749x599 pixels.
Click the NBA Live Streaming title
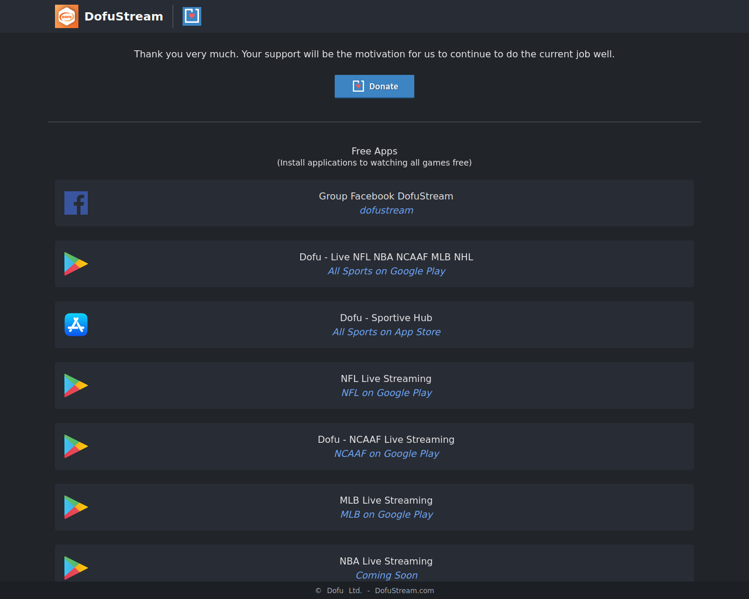[x=386, y=561]
